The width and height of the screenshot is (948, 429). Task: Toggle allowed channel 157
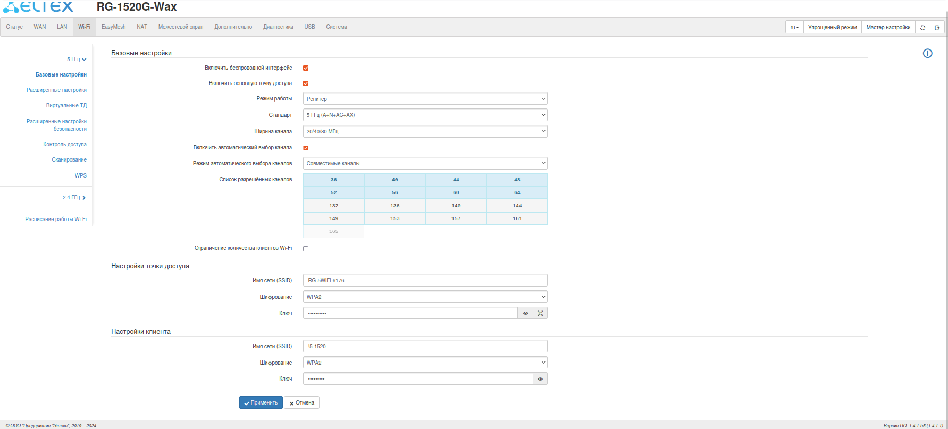(456, 218)
